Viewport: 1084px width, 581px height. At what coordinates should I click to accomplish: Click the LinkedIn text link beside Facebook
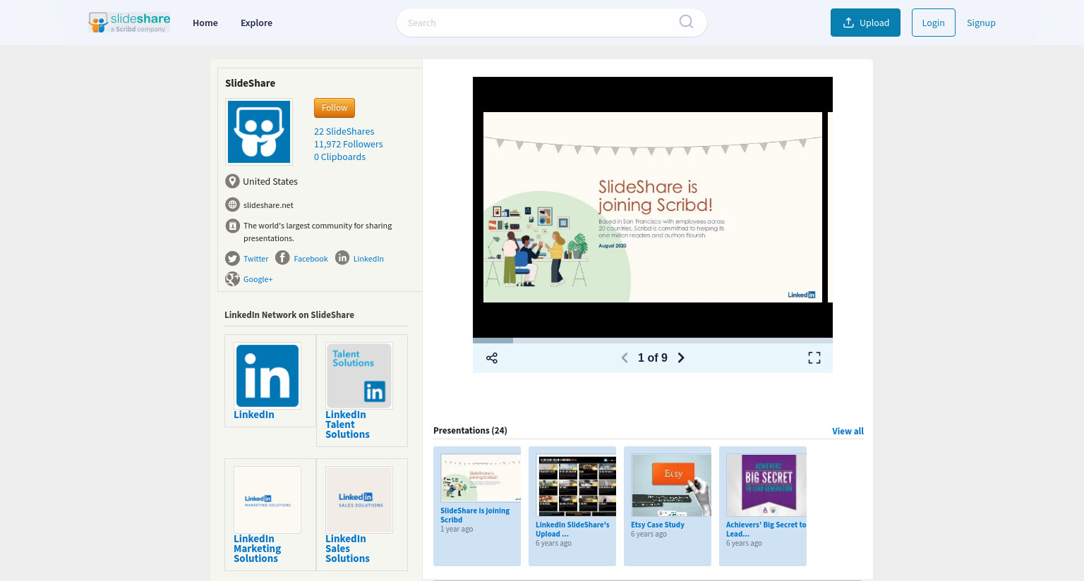coord(368,259)
